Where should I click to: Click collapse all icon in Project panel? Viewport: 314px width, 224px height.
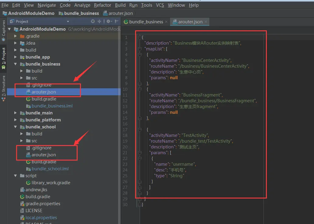point(99,21)
